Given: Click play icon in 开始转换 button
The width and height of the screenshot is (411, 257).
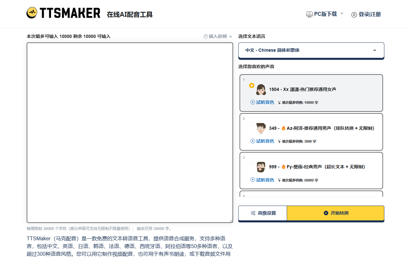Looking at the screenshot, I should click(326, 213).
